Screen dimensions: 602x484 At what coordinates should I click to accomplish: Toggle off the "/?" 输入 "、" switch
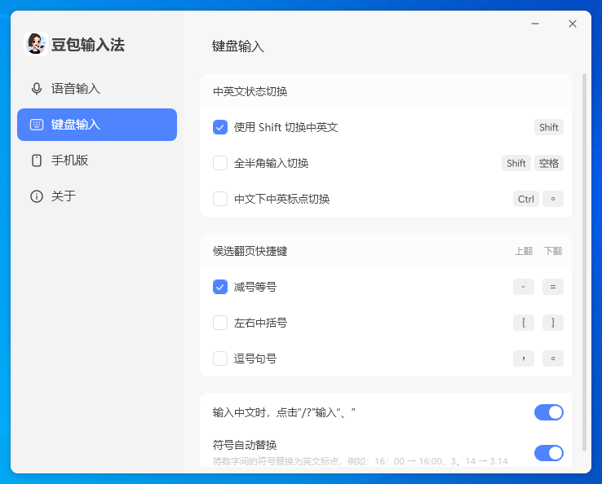point(549,412)
